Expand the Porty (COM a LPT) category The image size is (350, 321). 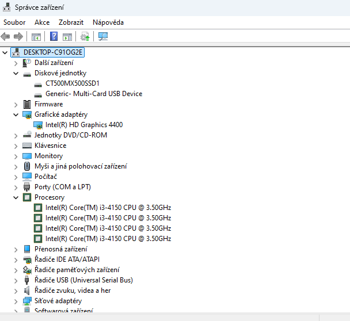point(16,188)
